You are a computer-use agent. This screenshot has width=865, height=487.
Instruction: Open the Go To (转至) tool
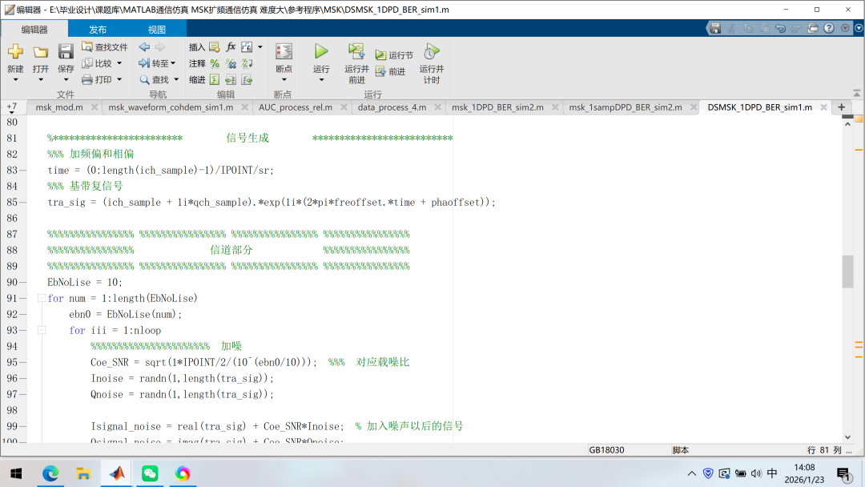157,63
